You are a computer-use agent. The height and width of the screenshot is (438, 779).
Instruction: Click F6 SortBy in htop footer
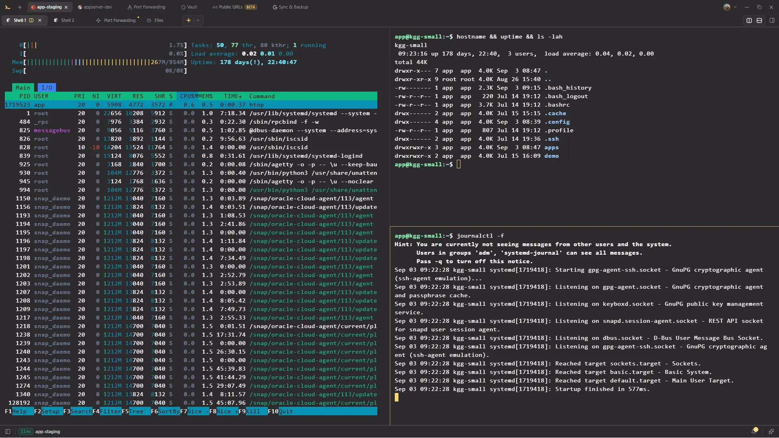click(165, 411)
